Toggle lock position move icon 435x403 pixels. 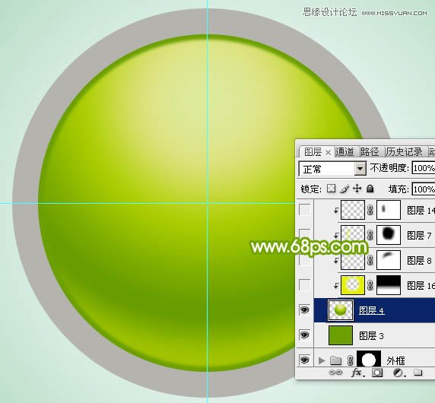(357, 189)
